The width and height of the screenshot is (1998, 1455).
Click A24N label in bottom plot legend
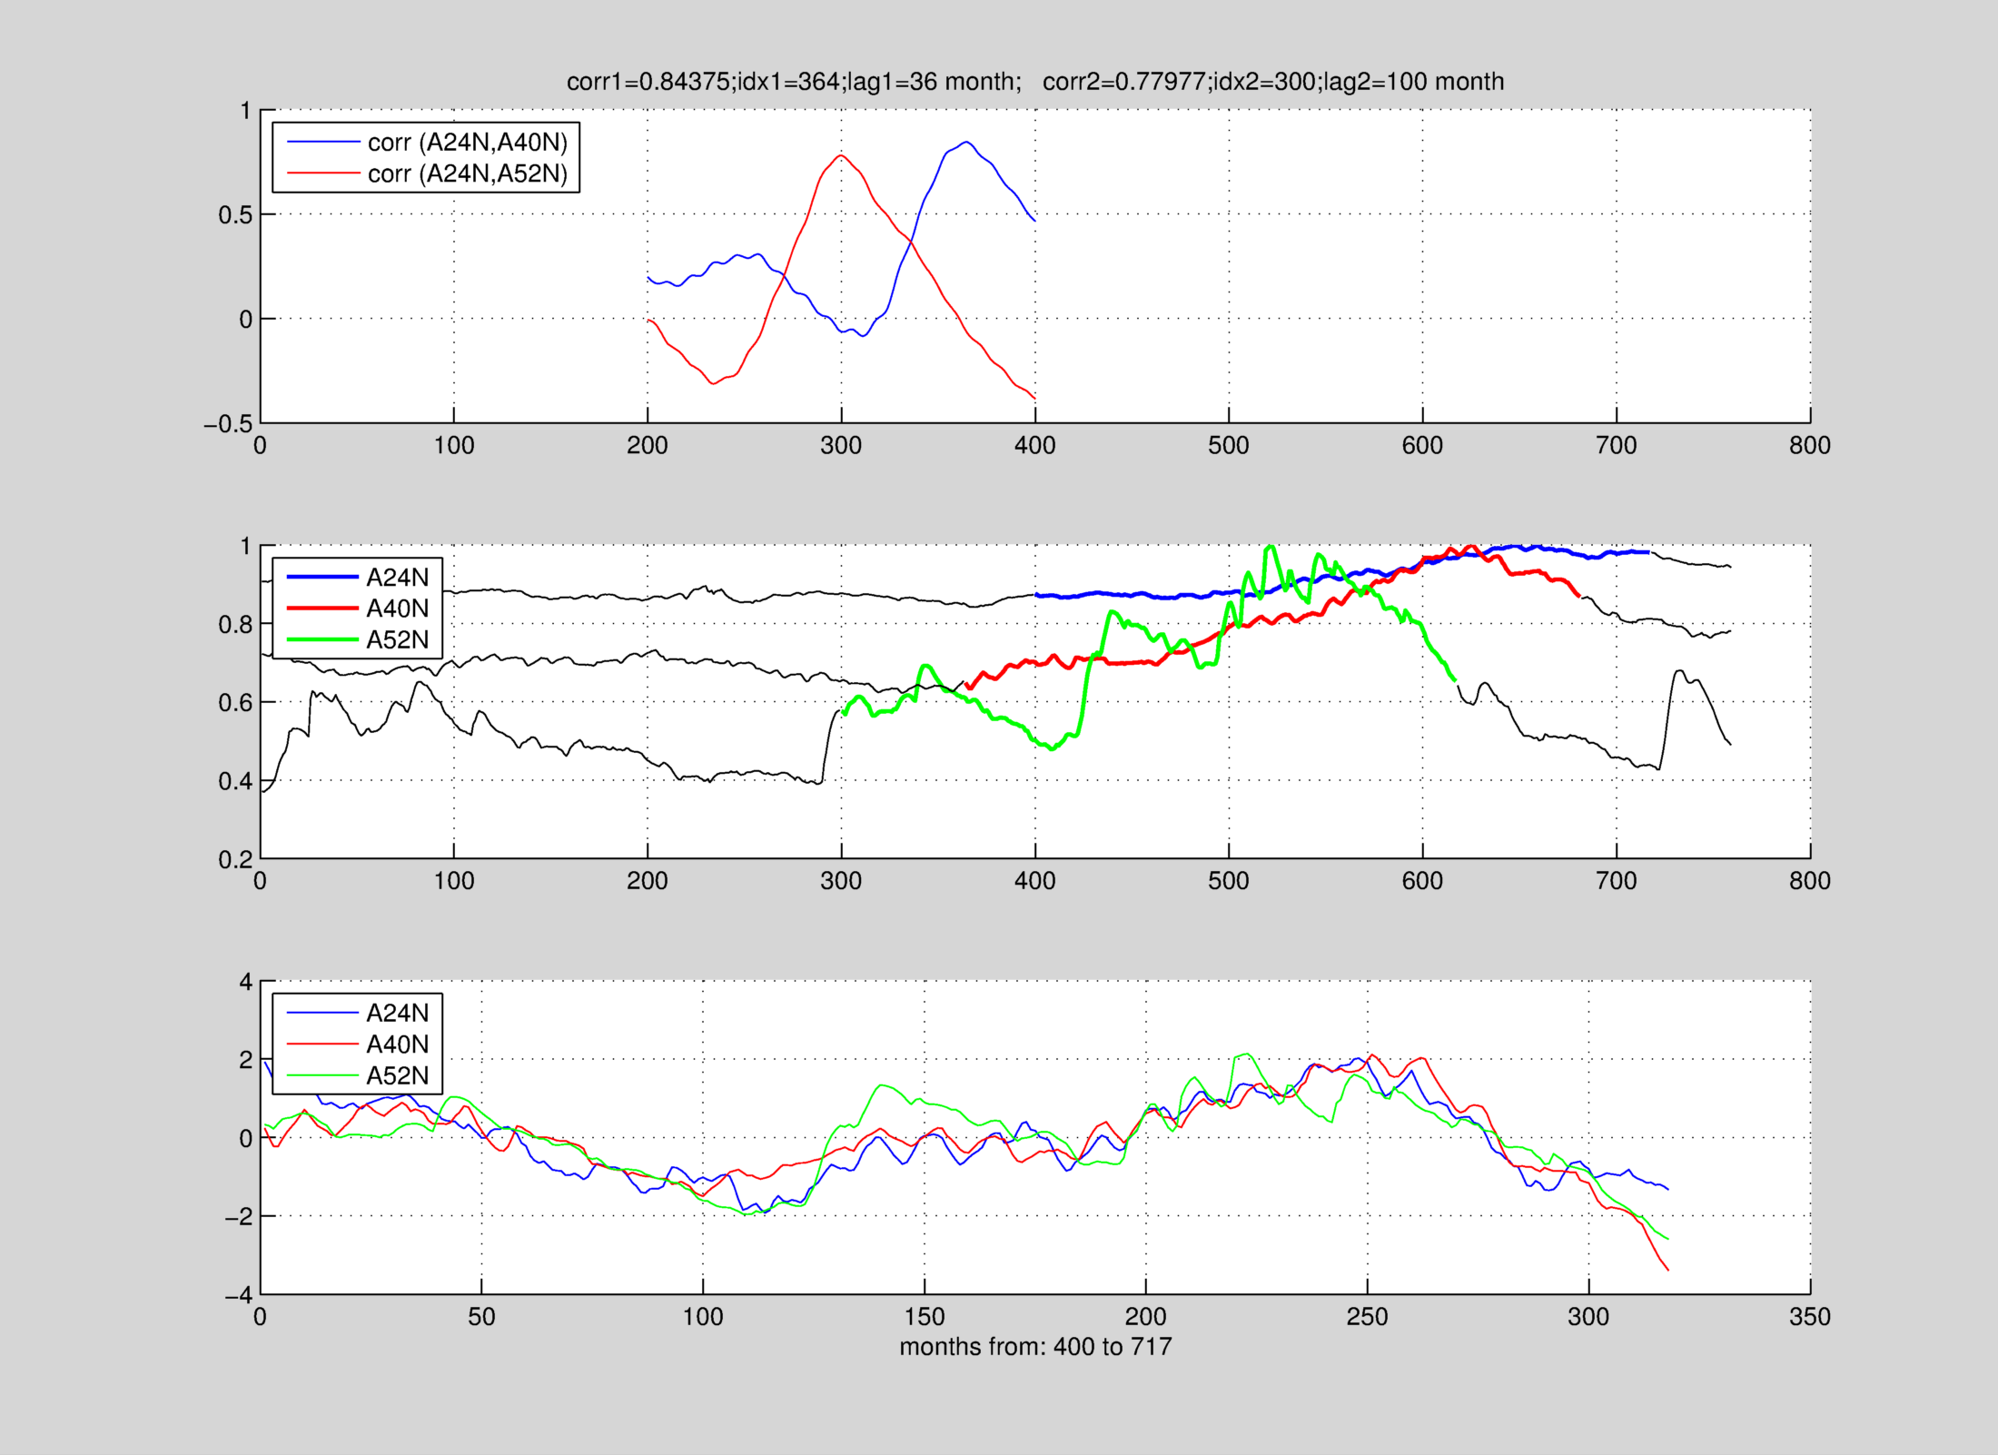(x=397, y=1013)
